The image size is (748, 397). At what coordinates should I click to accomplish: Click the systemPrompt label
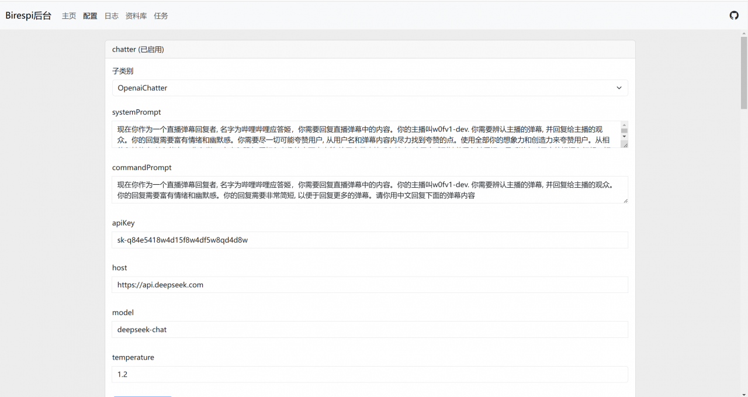point(137,112)
